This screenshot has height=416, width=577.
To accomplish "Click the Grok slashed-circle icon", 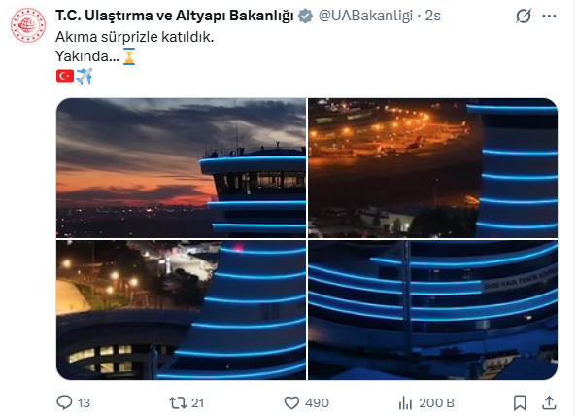I will coord(524,16).
